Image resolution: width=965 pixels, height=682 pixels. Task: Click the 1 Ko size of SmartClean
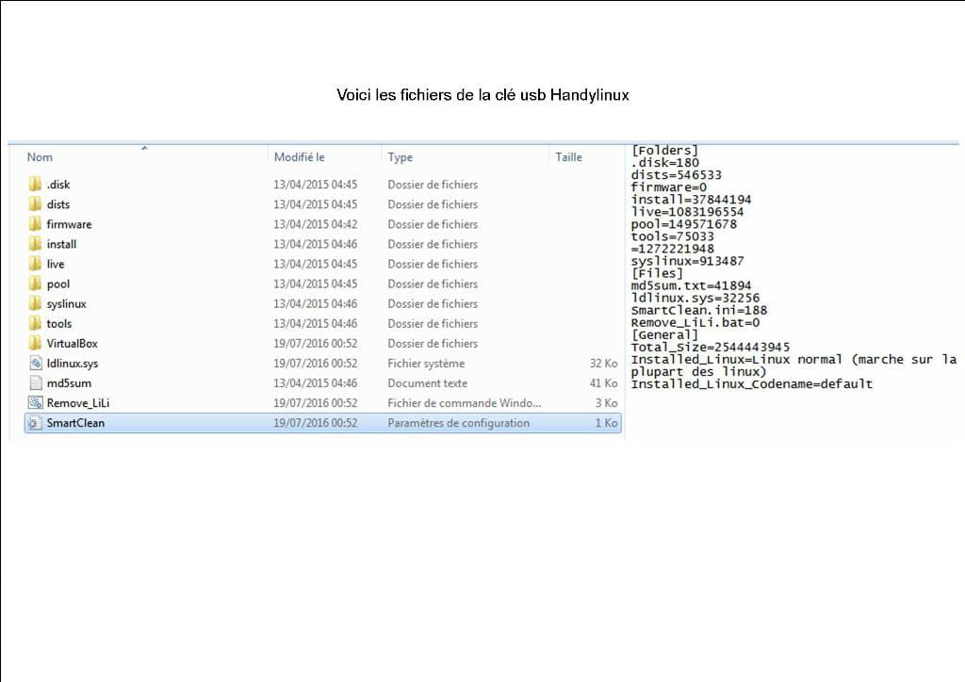pos(606,423)
